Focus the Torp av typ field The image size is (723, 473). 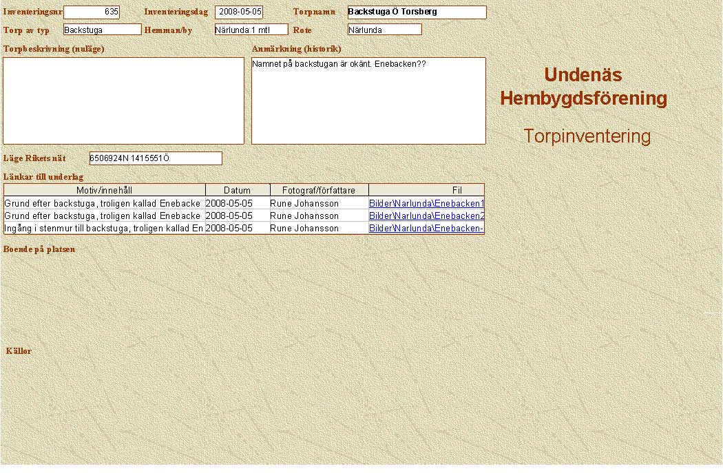point(102,30)
